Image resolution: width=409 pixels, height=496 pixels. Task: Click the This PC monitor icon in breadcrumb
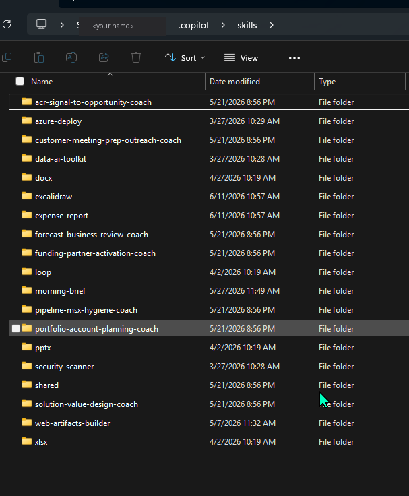41,24
